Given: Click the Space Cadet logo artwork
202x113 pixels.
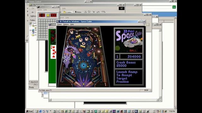Looking at the screenshot, I should (129, 41).
